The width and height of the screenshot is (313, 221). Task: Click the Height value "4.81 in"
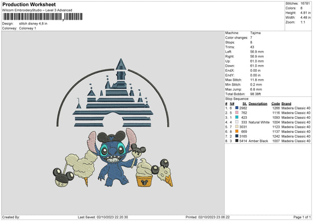pos(305,13)
